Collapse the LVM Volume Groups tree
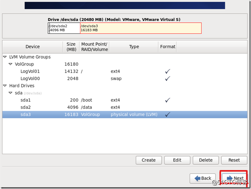Image resolution: width=251 pixels, height=189 pixels. coord(5,57)
